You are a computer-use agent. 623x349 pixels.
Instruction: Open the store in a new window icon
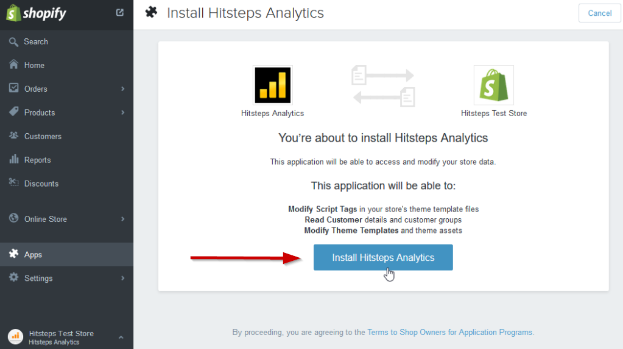point(119,13)
